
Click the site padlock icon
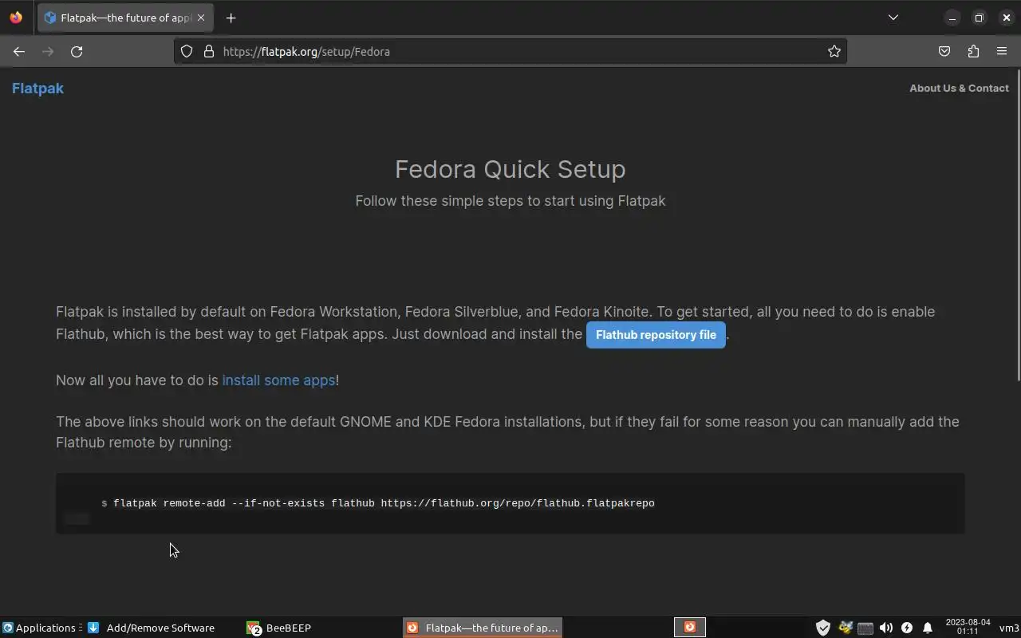point(209,51)
